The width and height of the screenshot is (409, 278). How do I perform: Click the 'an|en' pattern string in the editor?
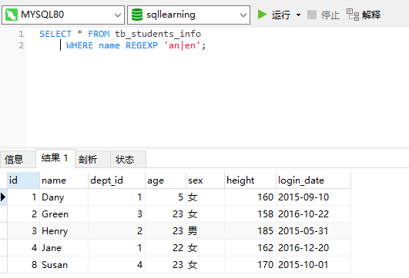182,45
